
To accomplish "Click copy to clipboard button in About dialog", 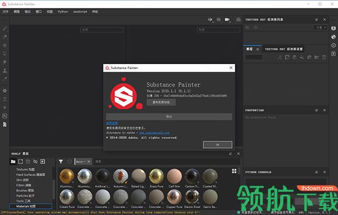I will point(161,102).
